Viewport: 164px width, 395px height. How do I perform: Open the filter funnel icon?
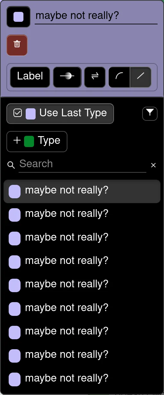[150, 113]
